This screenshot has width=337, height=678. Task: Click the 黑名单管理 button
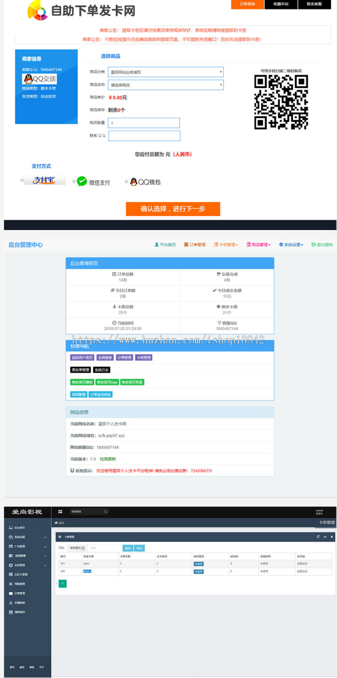pos(80,370)
